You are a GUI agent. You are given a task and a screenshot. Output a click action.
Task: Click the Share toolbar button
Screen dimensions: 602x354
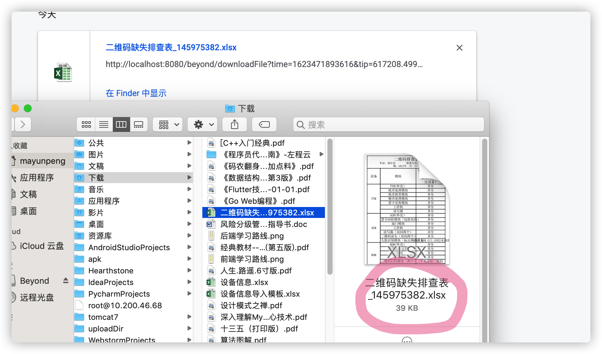coord(235,125)
